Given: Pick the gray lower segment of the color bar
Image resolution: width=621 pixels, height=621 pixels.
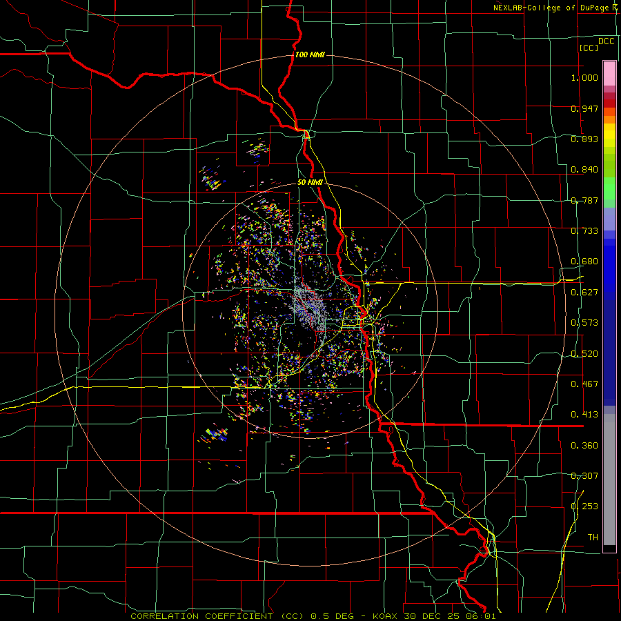Looking at the screenshot, I should [609, 480].
